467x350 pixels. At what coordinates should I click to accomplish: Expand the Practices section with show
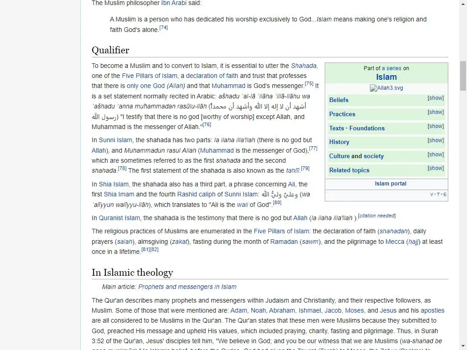(436, 112)
